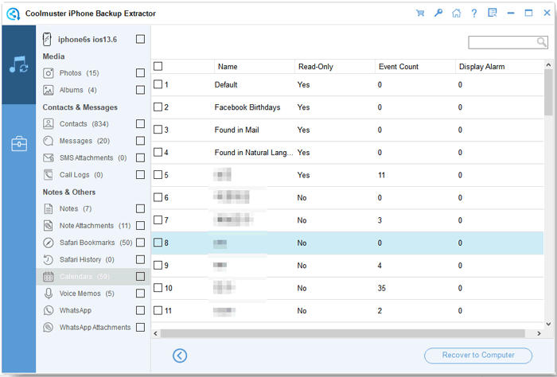
Task: Open help question mark icon
Action: (x=474, y=14)
